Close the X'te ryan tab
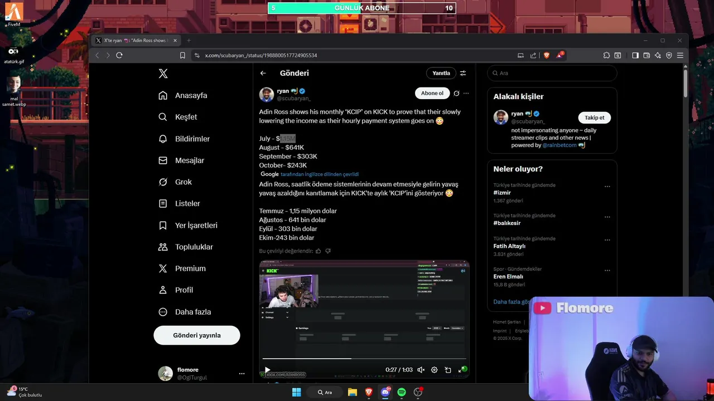Image resolution: width=714 pixels, height=401 pixels. pos(175,40)
